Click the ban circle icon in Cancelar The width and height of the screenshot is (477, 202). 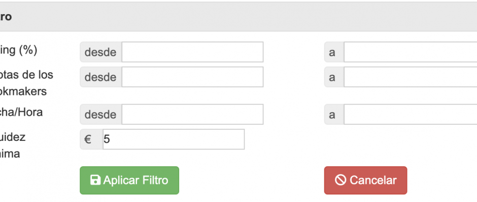340,180
